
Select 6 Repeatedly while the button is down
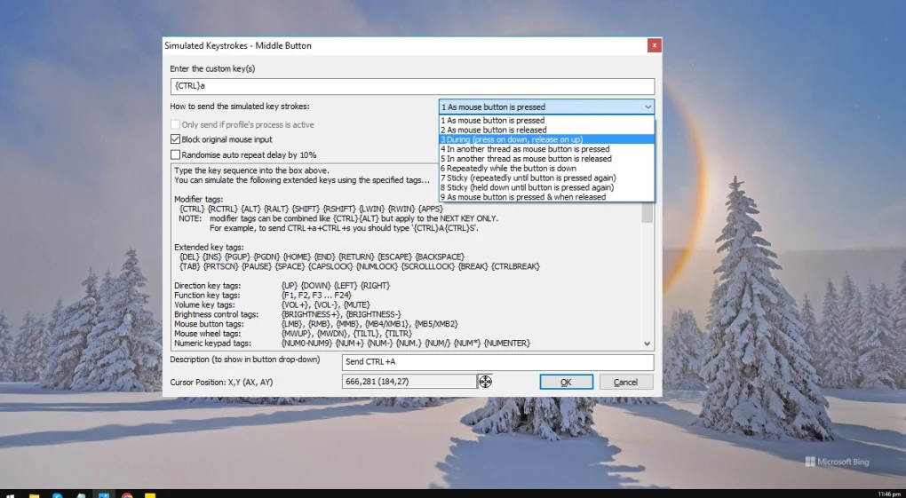pos(546,168)
